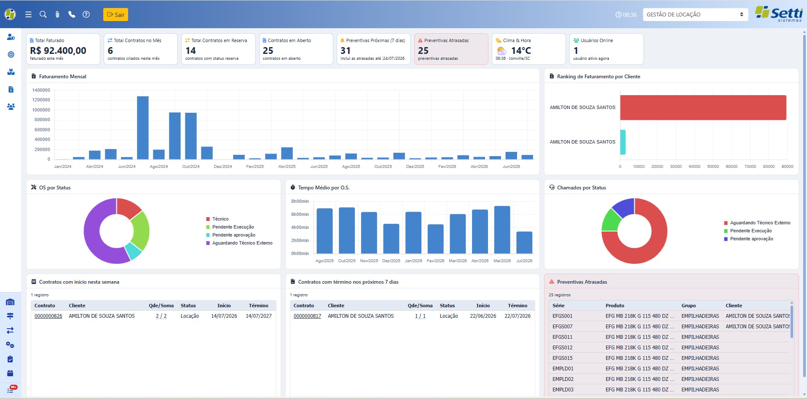Click the phone icon in top bar

(x=72, y=14)
